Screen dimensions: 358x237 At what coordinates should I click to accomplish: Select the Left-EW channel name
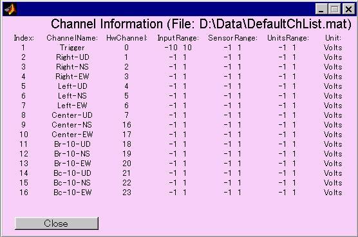tap(72, 106)
